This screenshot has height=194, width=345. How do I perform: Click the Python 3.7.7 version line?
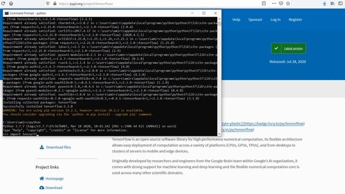tap(89, 126)
